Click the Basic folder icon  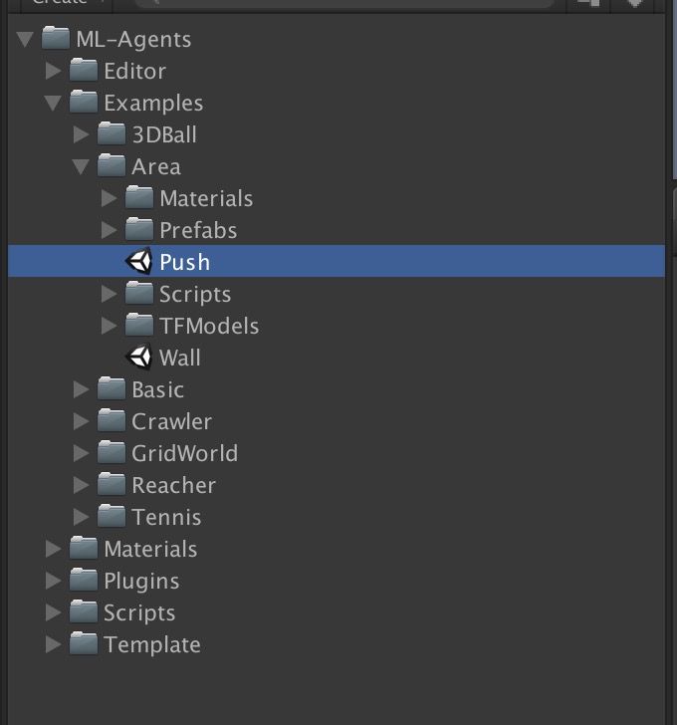(112, 388)
